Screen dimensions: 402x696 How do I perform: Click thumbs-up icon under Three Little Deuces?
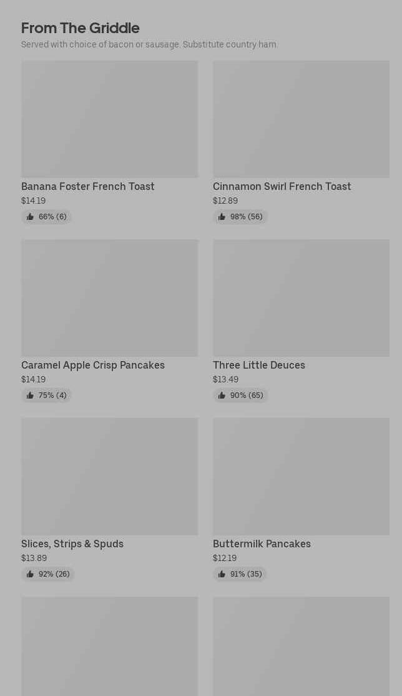[x=222, y=395]
